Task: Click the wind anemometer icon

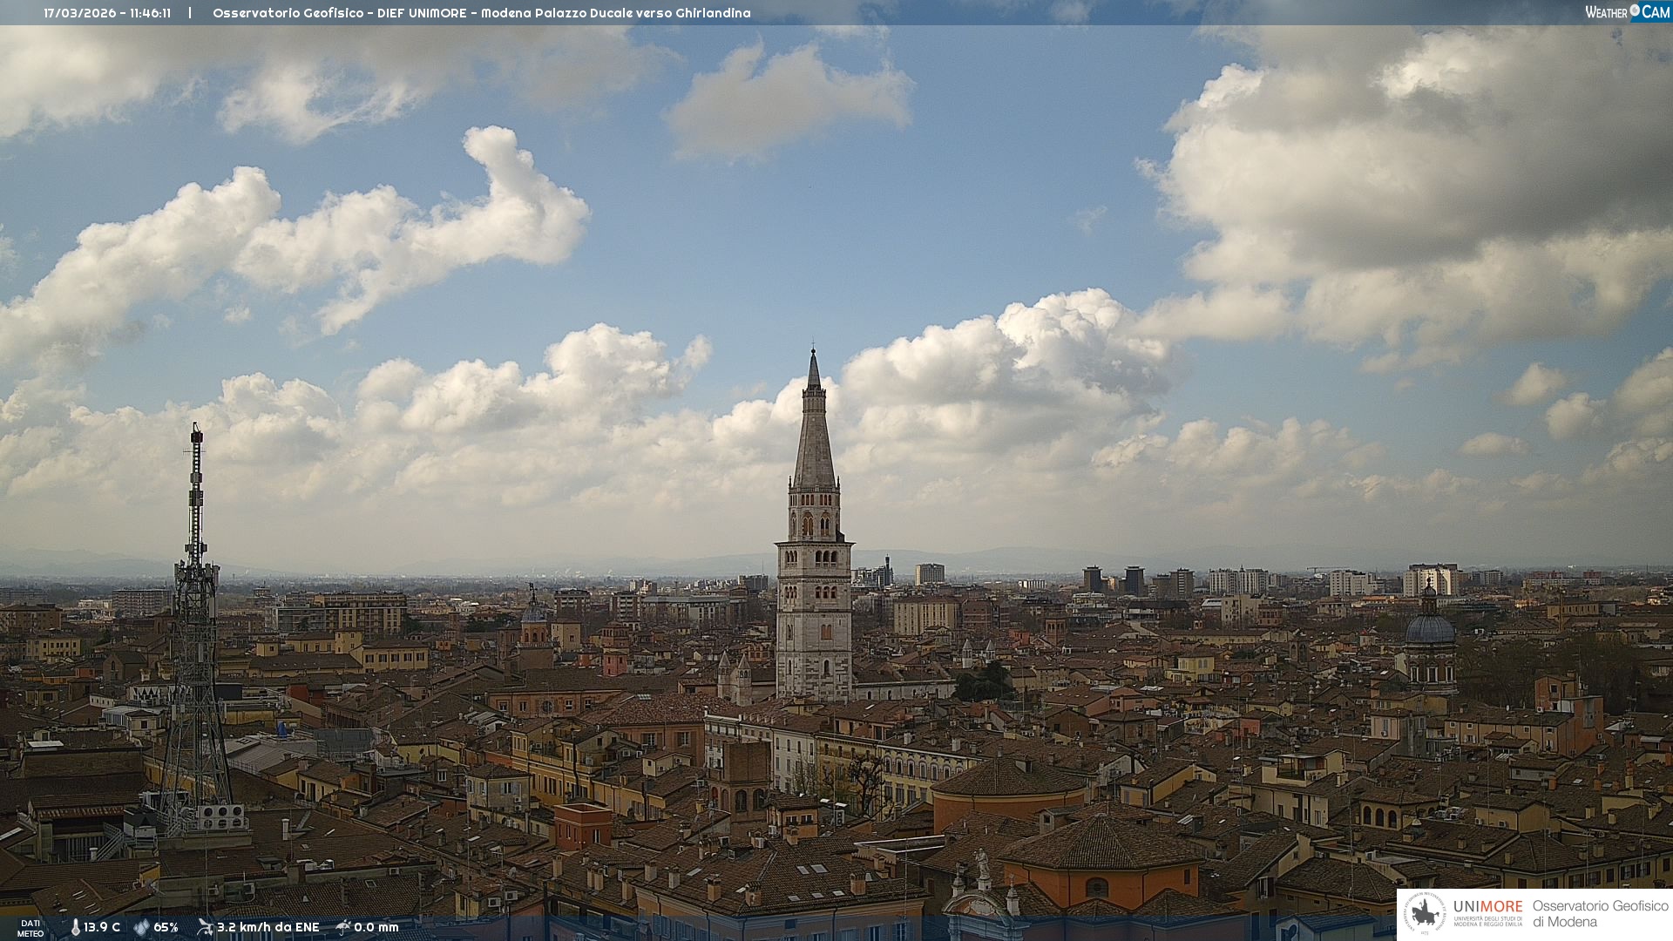Action: click(x=205, y=927)
